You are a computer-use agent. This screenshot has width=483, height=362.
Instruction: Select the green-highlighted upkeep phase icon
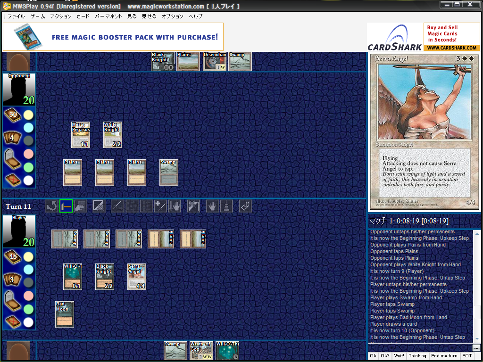[66, 206]
